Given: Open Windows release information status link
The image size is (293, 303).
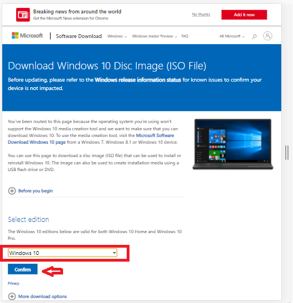Looking at the screenshot, I should pyautogui.click(x=138, y=80).
